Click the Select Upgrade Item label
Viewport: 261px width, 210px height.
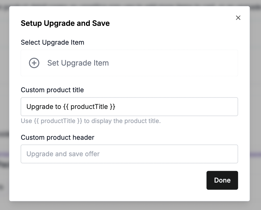tap(52, 42)
